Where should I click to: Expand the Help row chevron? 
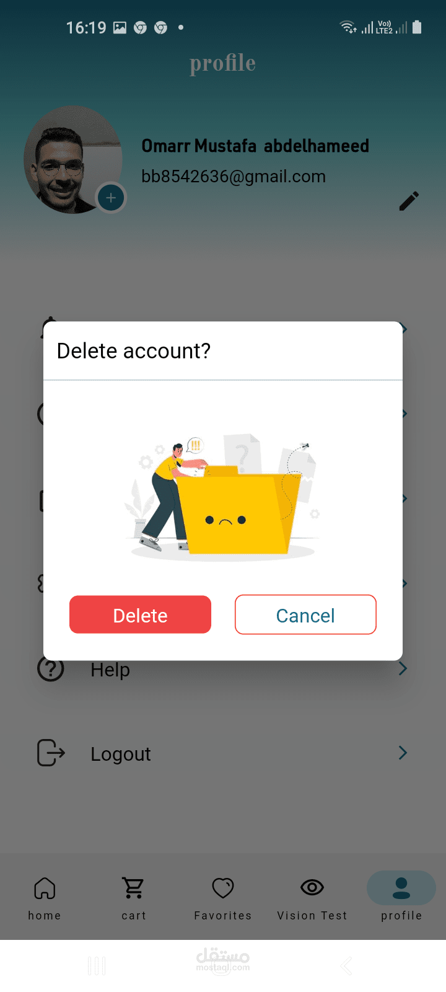(403, 668)
